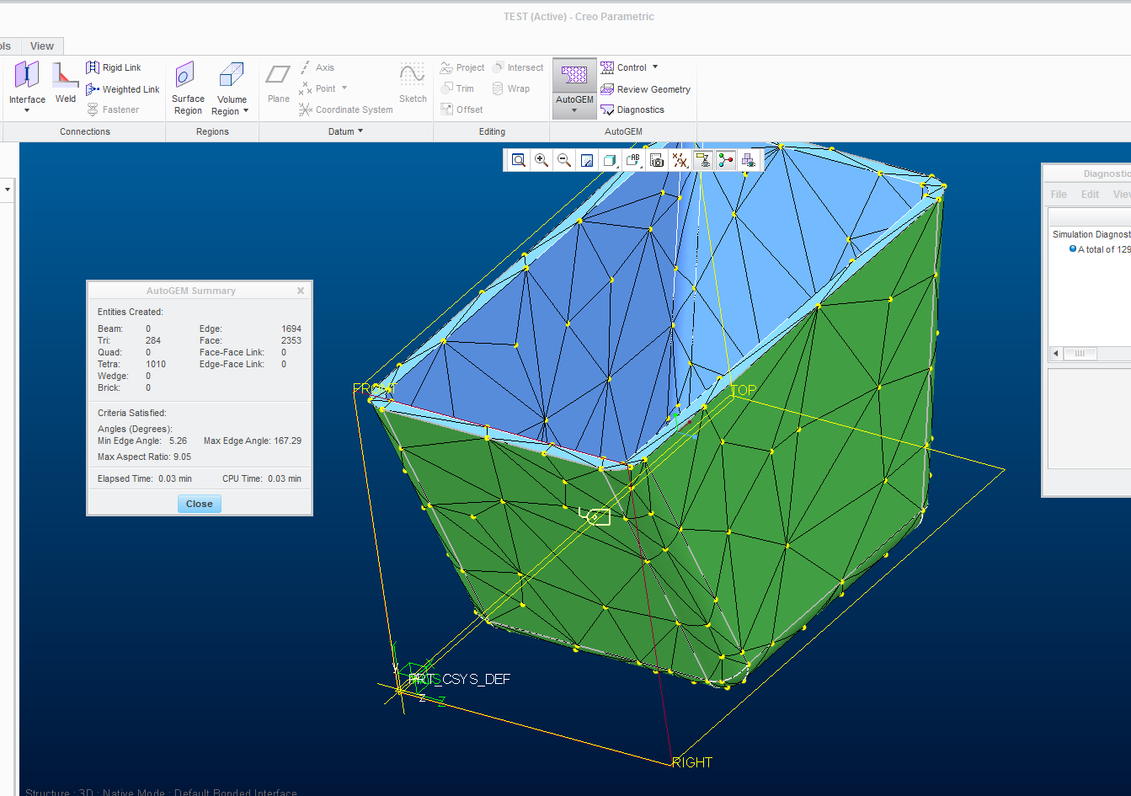Open AutoGEM Control settings
Viewport: 1131px width, 796px height.
(624, 67)
